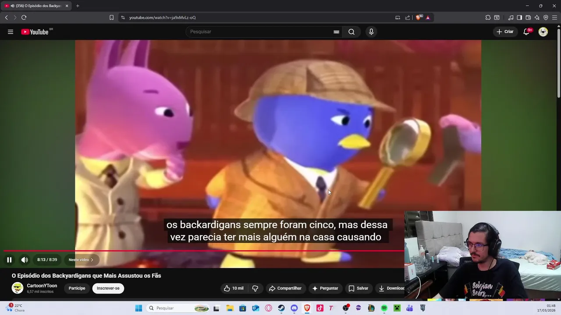Open Spotify from the taskbar

[x=384, y=308]
